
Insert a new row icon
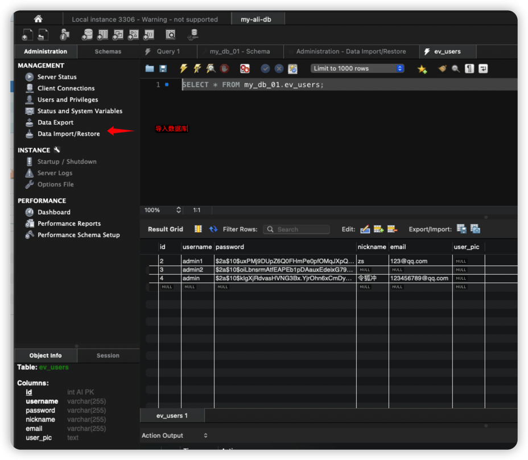(x=378, y=229)
